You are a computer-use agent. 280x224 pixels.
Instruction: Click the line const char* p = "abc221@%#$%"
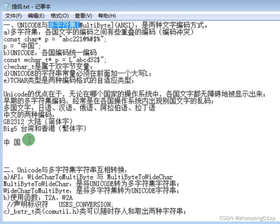[55, 39]
